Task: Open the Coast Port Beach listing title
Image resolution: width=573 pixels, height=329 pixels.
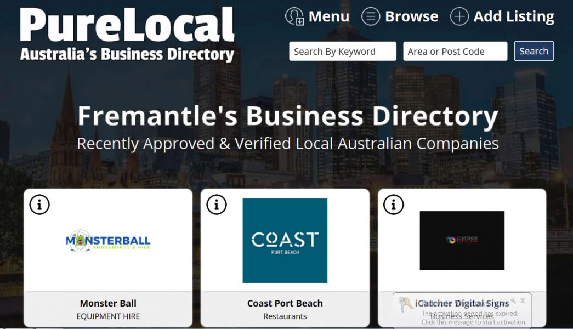Action: coord(285,303)
